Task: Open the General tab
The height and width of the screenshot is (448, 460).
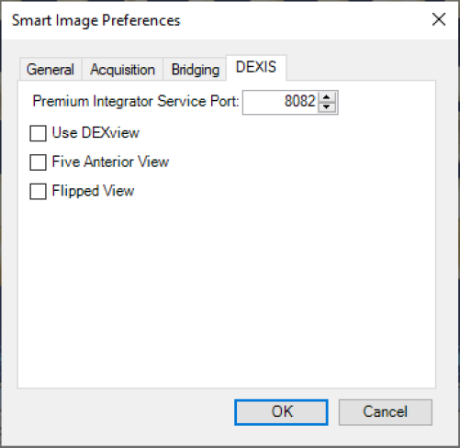Action: 50,69
